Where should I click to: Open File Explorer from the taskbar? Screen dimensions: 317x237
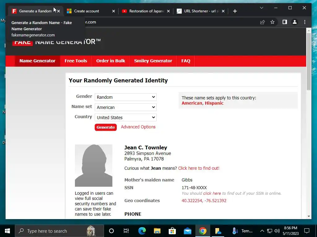[x=157, y=231]
